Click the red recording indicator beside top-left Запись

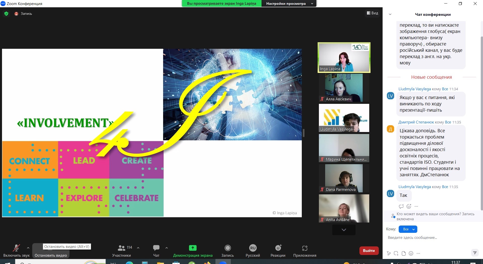coord(16,14)
